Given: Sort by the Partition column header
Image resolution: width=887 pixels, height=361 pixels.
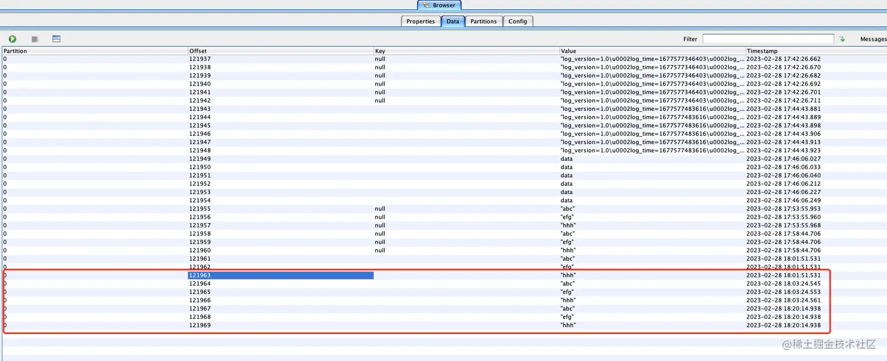Looking at the screenshot, I should coord(95,51).
